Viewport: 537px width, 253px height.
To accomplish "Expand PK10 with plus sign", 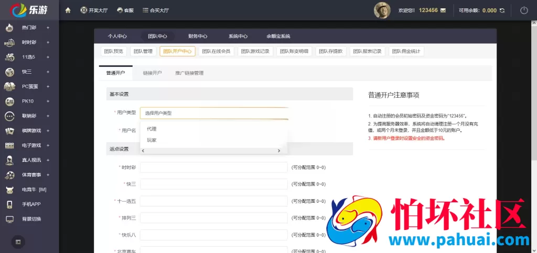I will click(48, 101).
